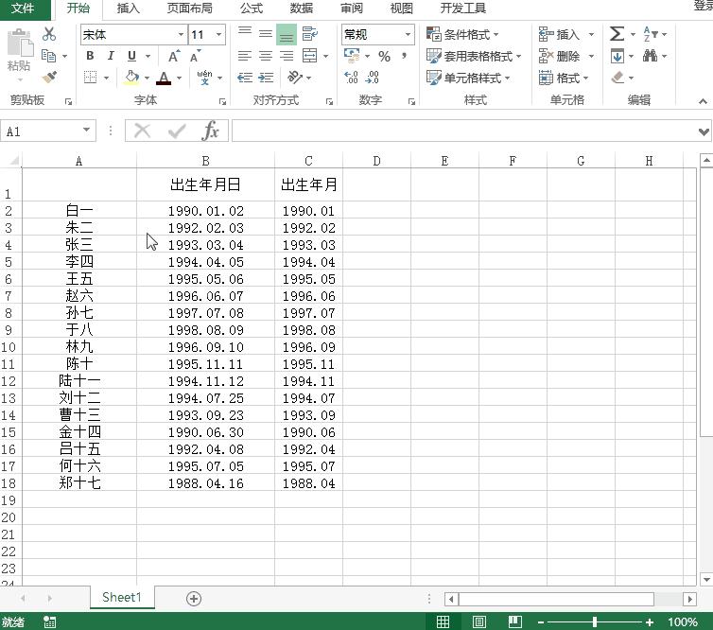Open the 文件 menu
The image size is (713, 630).
(x=23, y=9)
